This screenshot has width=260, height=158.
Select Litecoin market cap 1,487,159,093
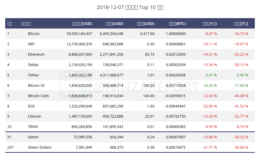point(80,116)
